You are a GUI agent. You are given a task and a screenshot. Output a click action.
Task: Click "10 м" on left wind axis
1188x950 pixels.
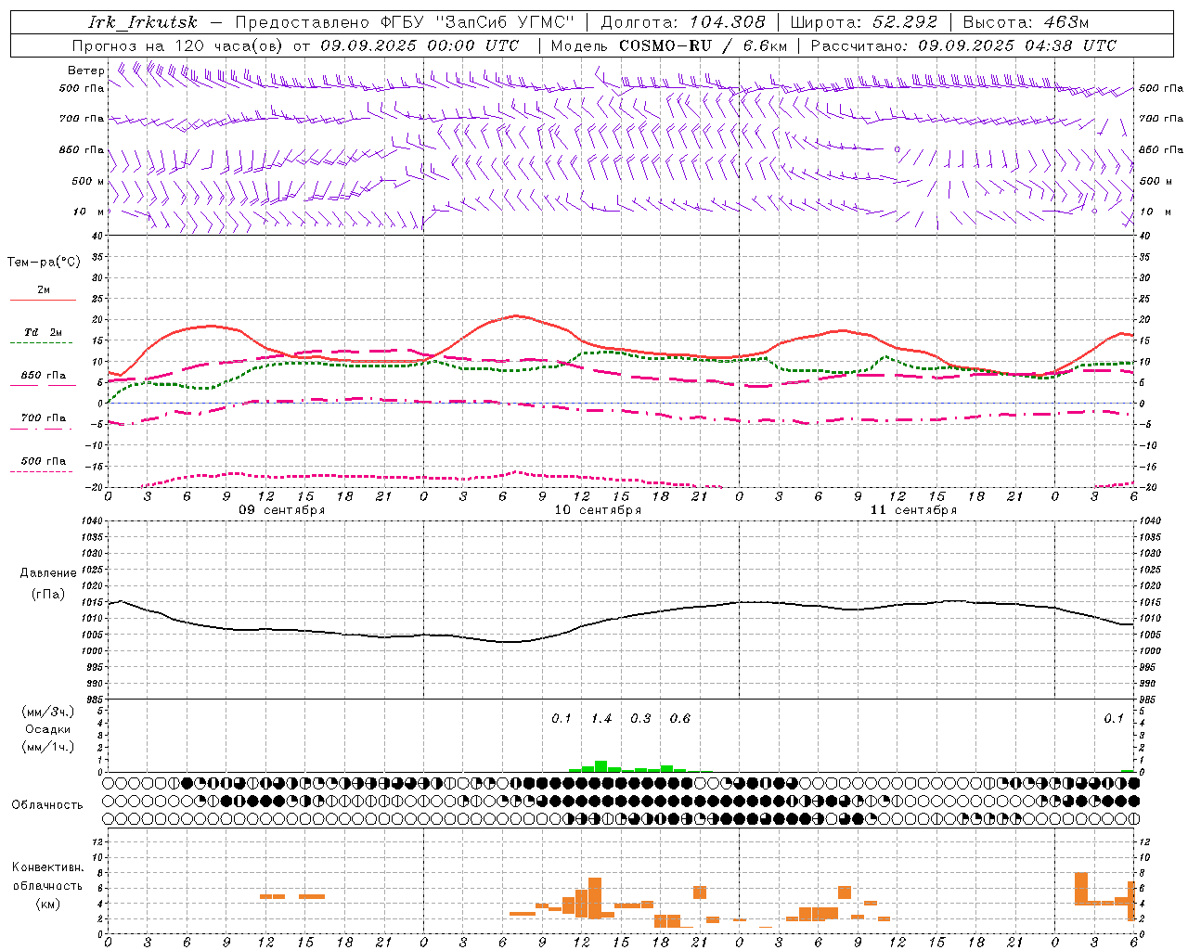tap(89, 212)
